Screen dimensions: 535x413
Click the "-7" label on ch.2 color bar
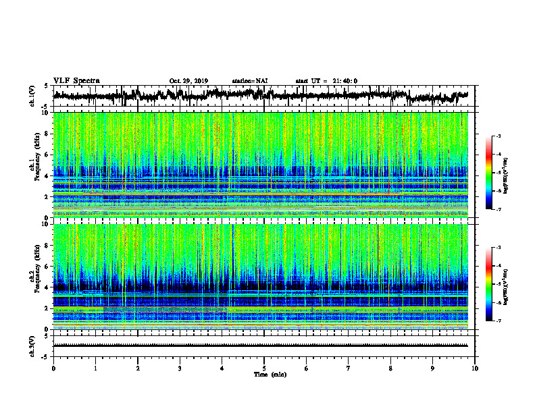coord(498,321)
